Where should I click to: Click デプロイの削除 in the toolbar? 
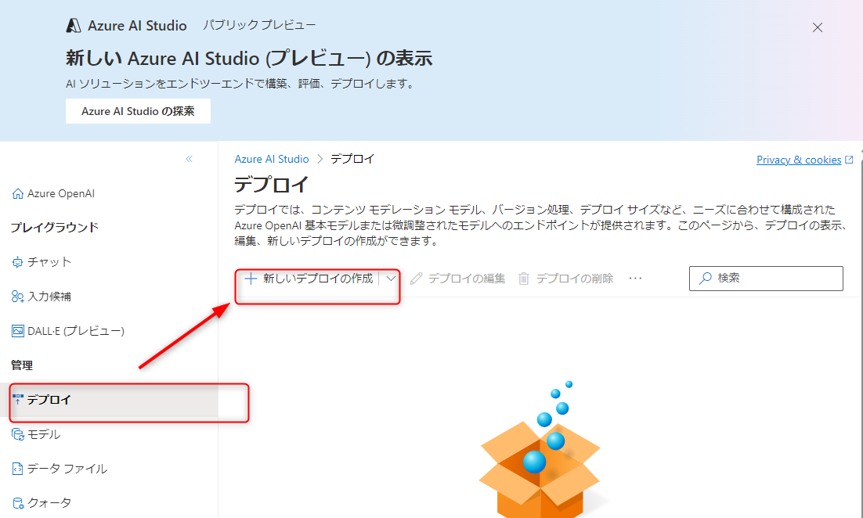[565, 279]
